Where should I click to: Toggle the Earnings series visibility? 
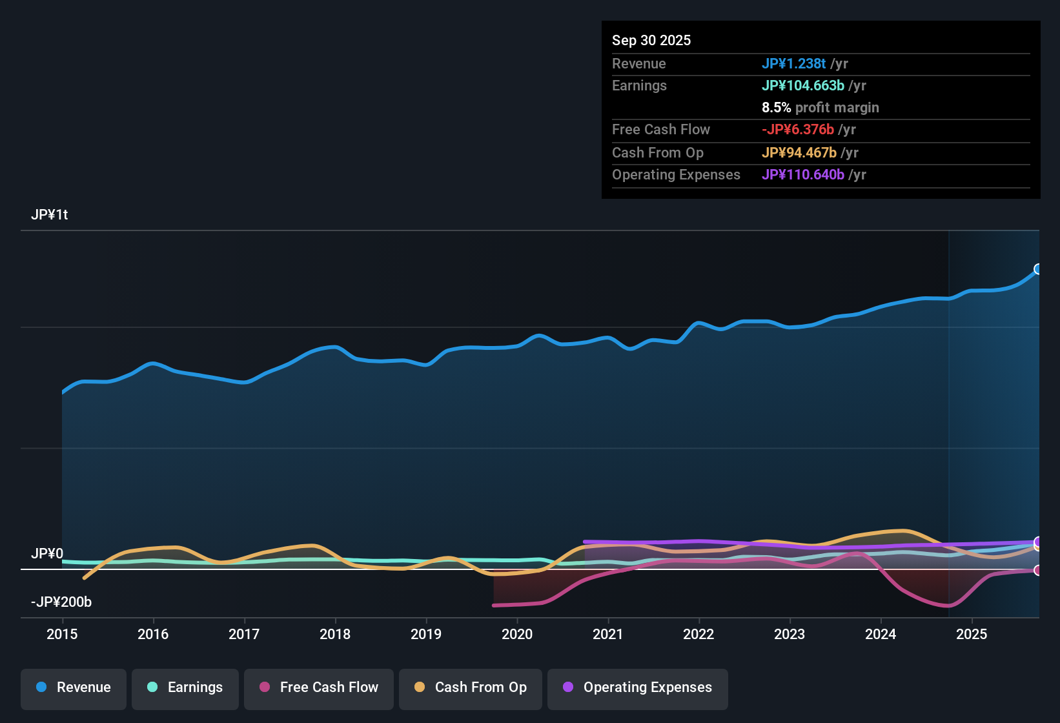[185, 687]
